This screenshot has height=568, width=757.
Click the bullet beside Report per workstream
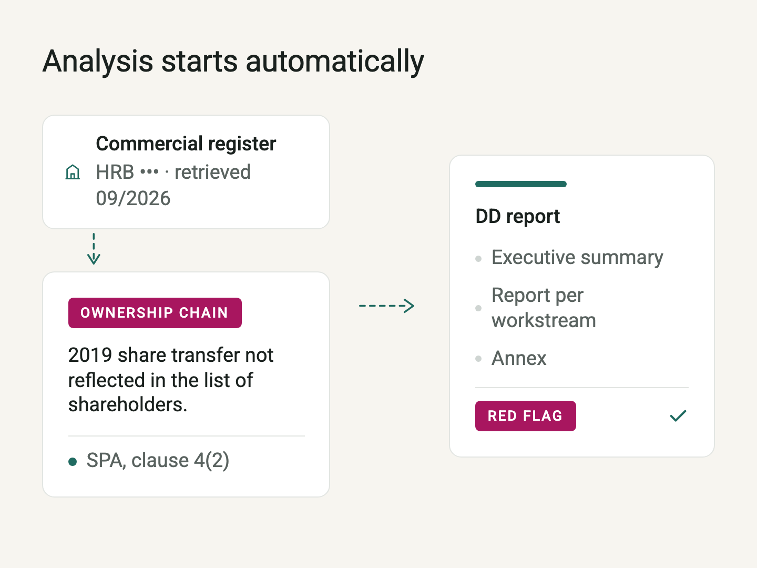click(478, 308)
